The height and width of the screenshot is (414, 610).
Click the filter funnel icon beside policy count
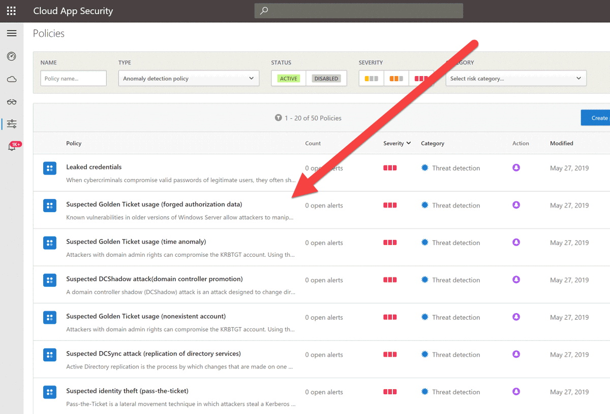[278, 118]
